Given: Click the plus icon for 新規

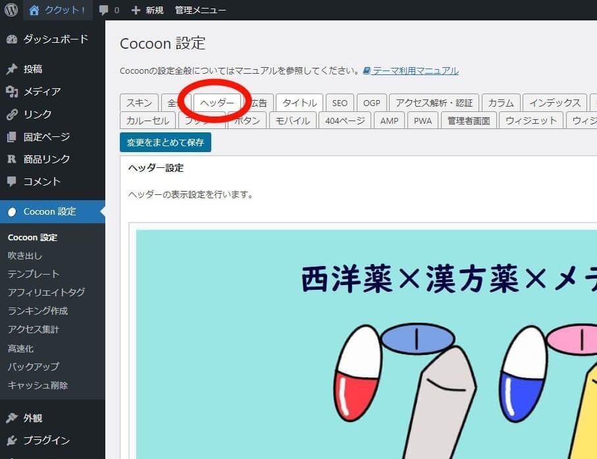Looking at the screenshot, I should (x=136, y=11).
